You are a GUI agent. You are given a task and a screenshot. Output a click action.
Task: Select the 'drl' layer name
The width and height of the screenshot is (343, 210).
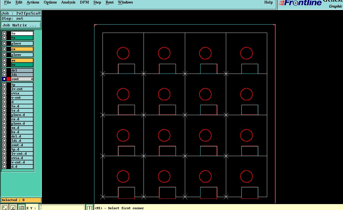pyautogui.click(x=22, y=71)
